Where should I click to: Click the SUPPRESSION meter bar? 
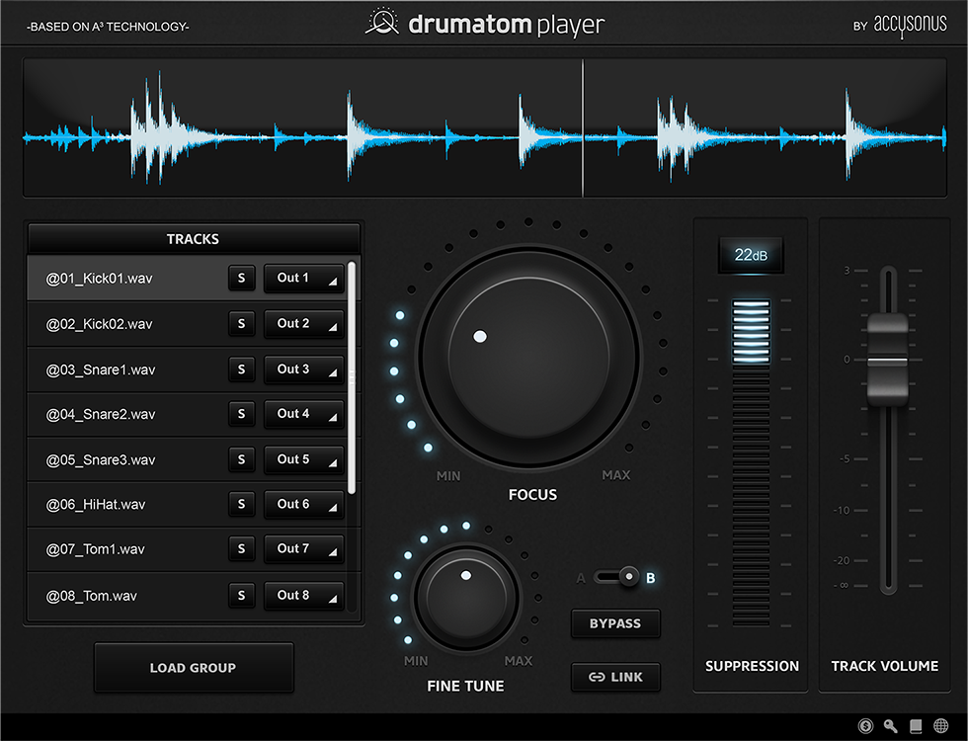point(751,463)
